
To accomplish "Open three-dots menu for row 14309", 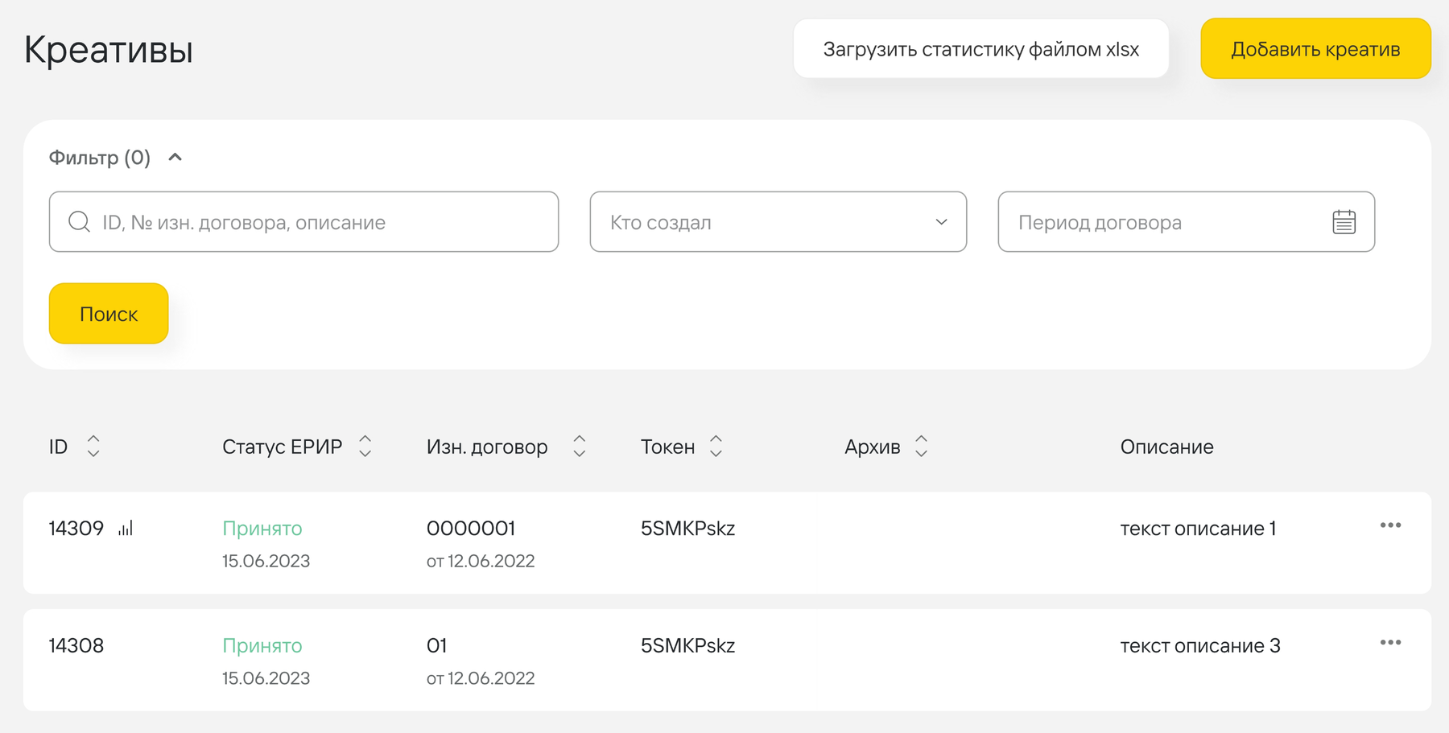I will click(x=1390, y=525).
